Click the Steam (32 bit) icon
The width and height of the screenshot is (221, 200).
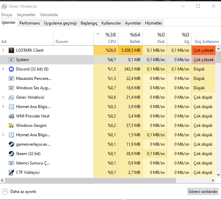pos(11,154)
